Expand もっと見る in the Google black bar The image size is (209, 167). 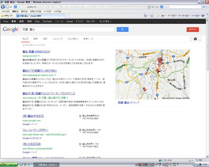(105, 21)
